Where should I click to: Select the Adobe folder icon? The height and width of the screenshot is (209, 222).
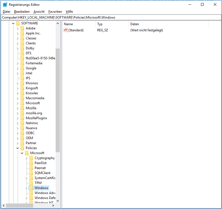click(22, 28)
